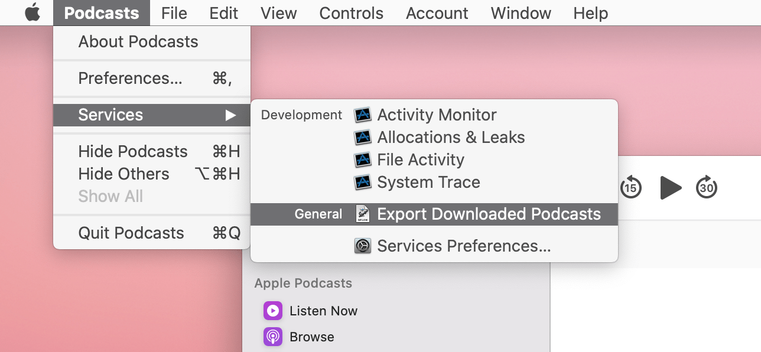761x352 pixels.
Task: Open the Controls menu
Action: tap(351, 13)
